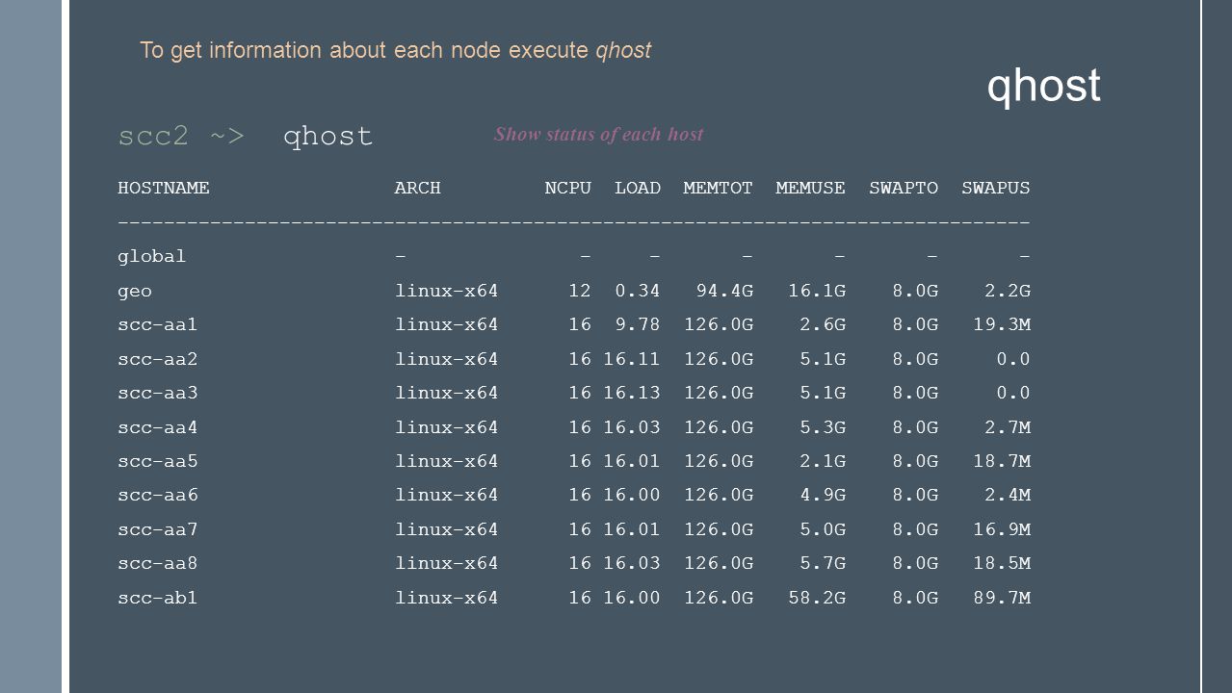Click scc-aa1 SWAPUS value '19.3M'
The image size is (1232, 693).
(x=1002, y=325)
